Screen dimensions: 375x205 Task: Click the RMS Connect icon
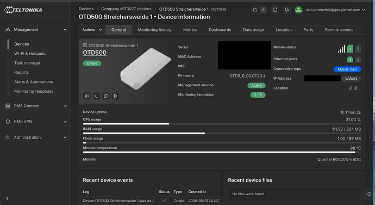coord(8,106)
